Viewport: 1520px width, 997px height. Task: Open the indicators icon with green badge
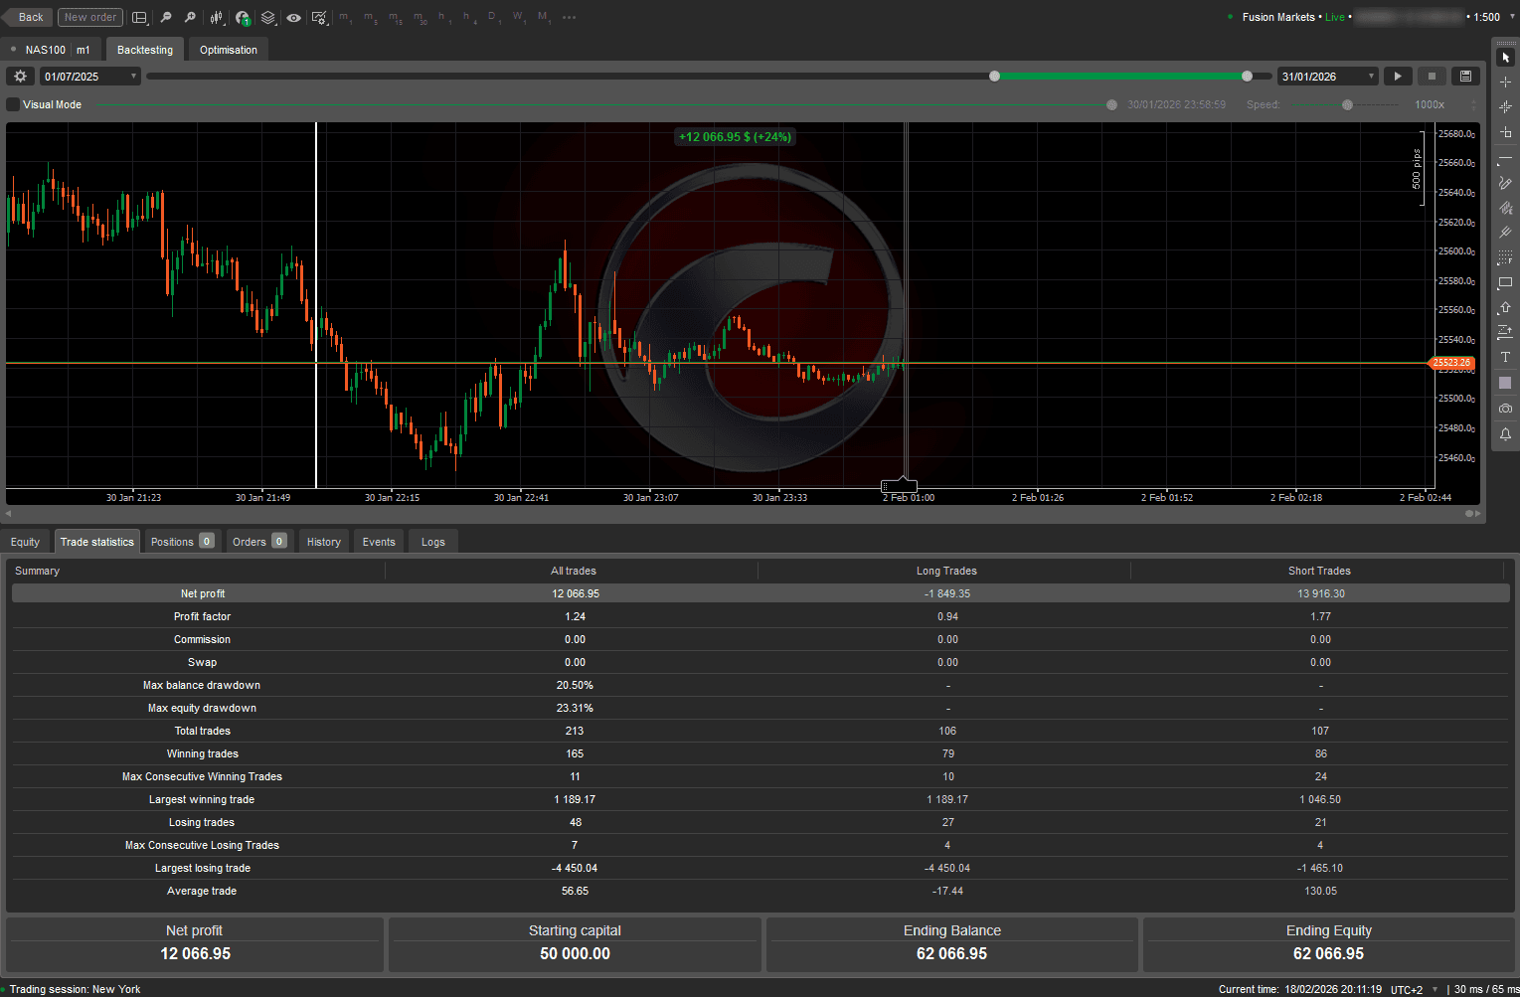tap(242, 17)
